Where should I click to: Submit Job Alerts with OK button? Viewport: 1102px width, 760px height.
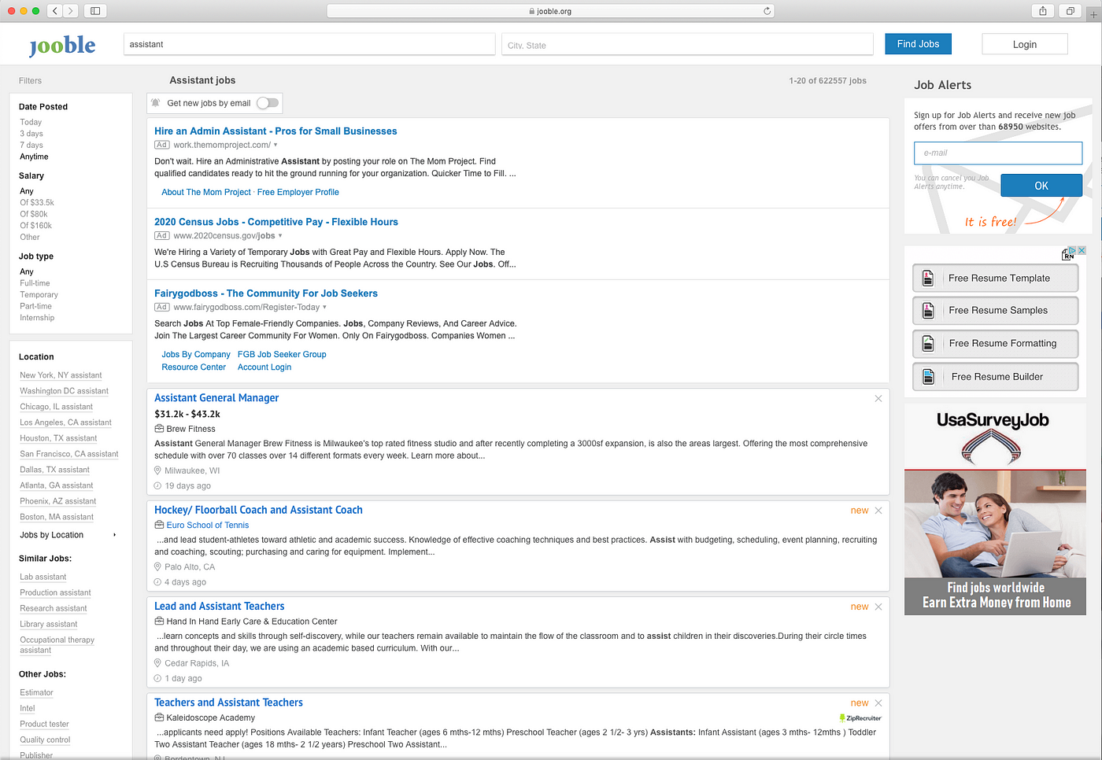1041,186
